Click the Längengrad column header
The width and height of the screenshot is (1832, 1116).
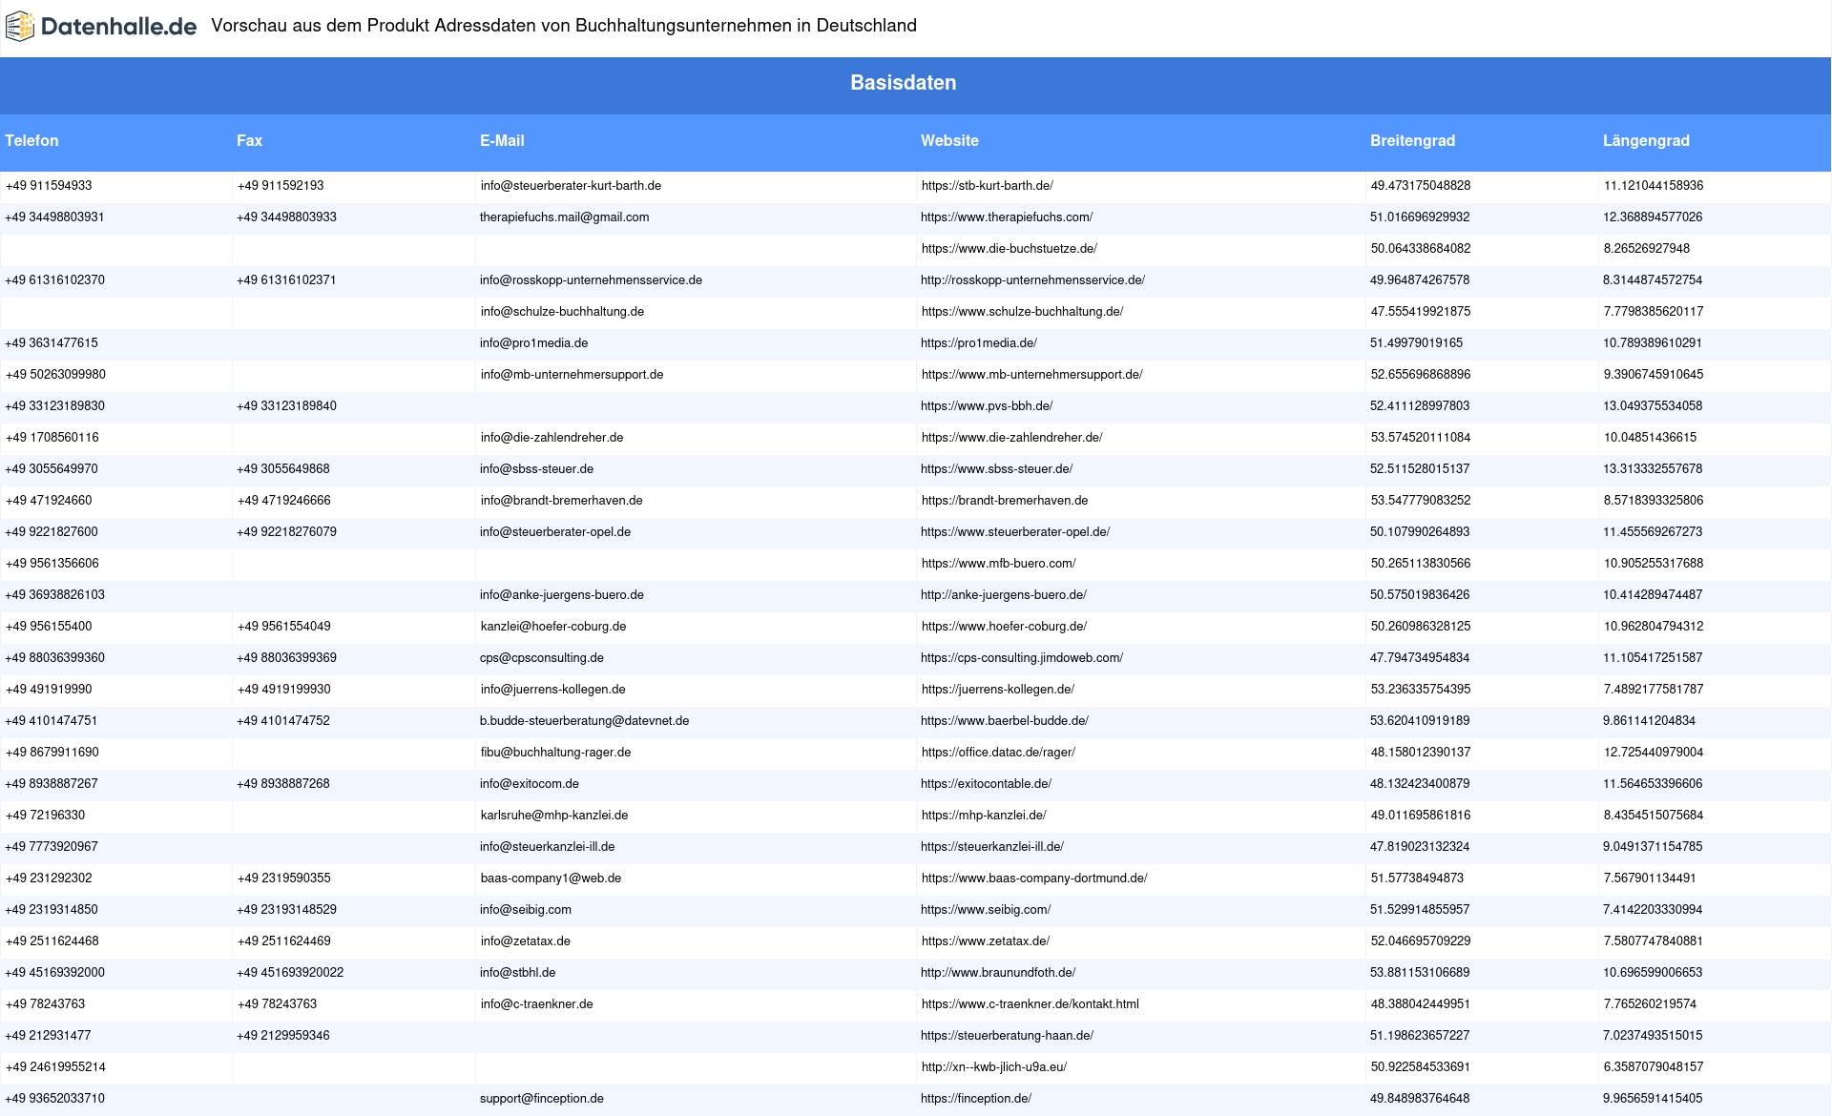coord(1646,141)
